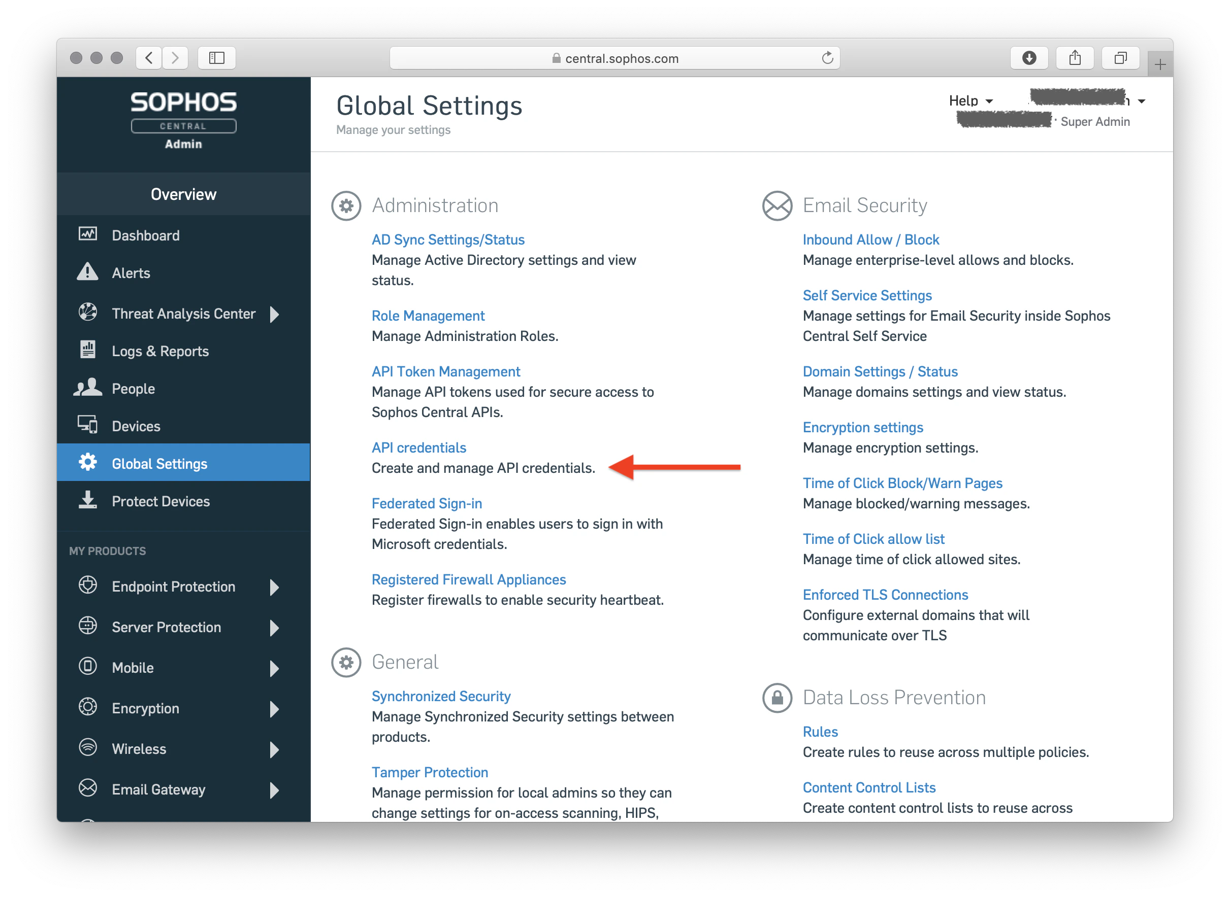The height and width of the screenshot is (897, 1230).
Task: Expand the Wireless product arrow
Action: tap(274, 749)
